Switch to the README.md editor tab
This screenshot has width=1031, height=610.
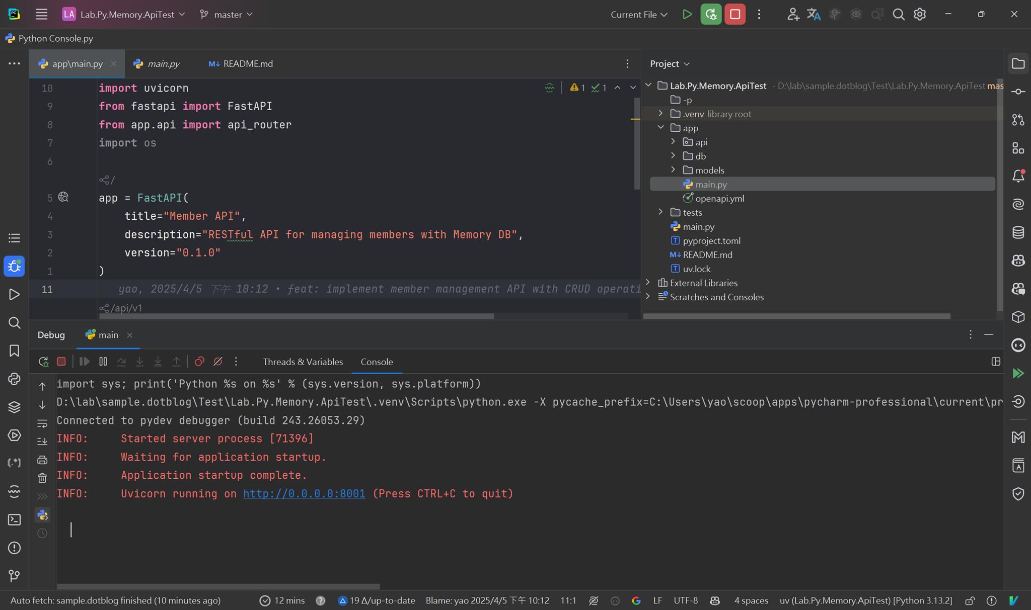click(241, 64)
